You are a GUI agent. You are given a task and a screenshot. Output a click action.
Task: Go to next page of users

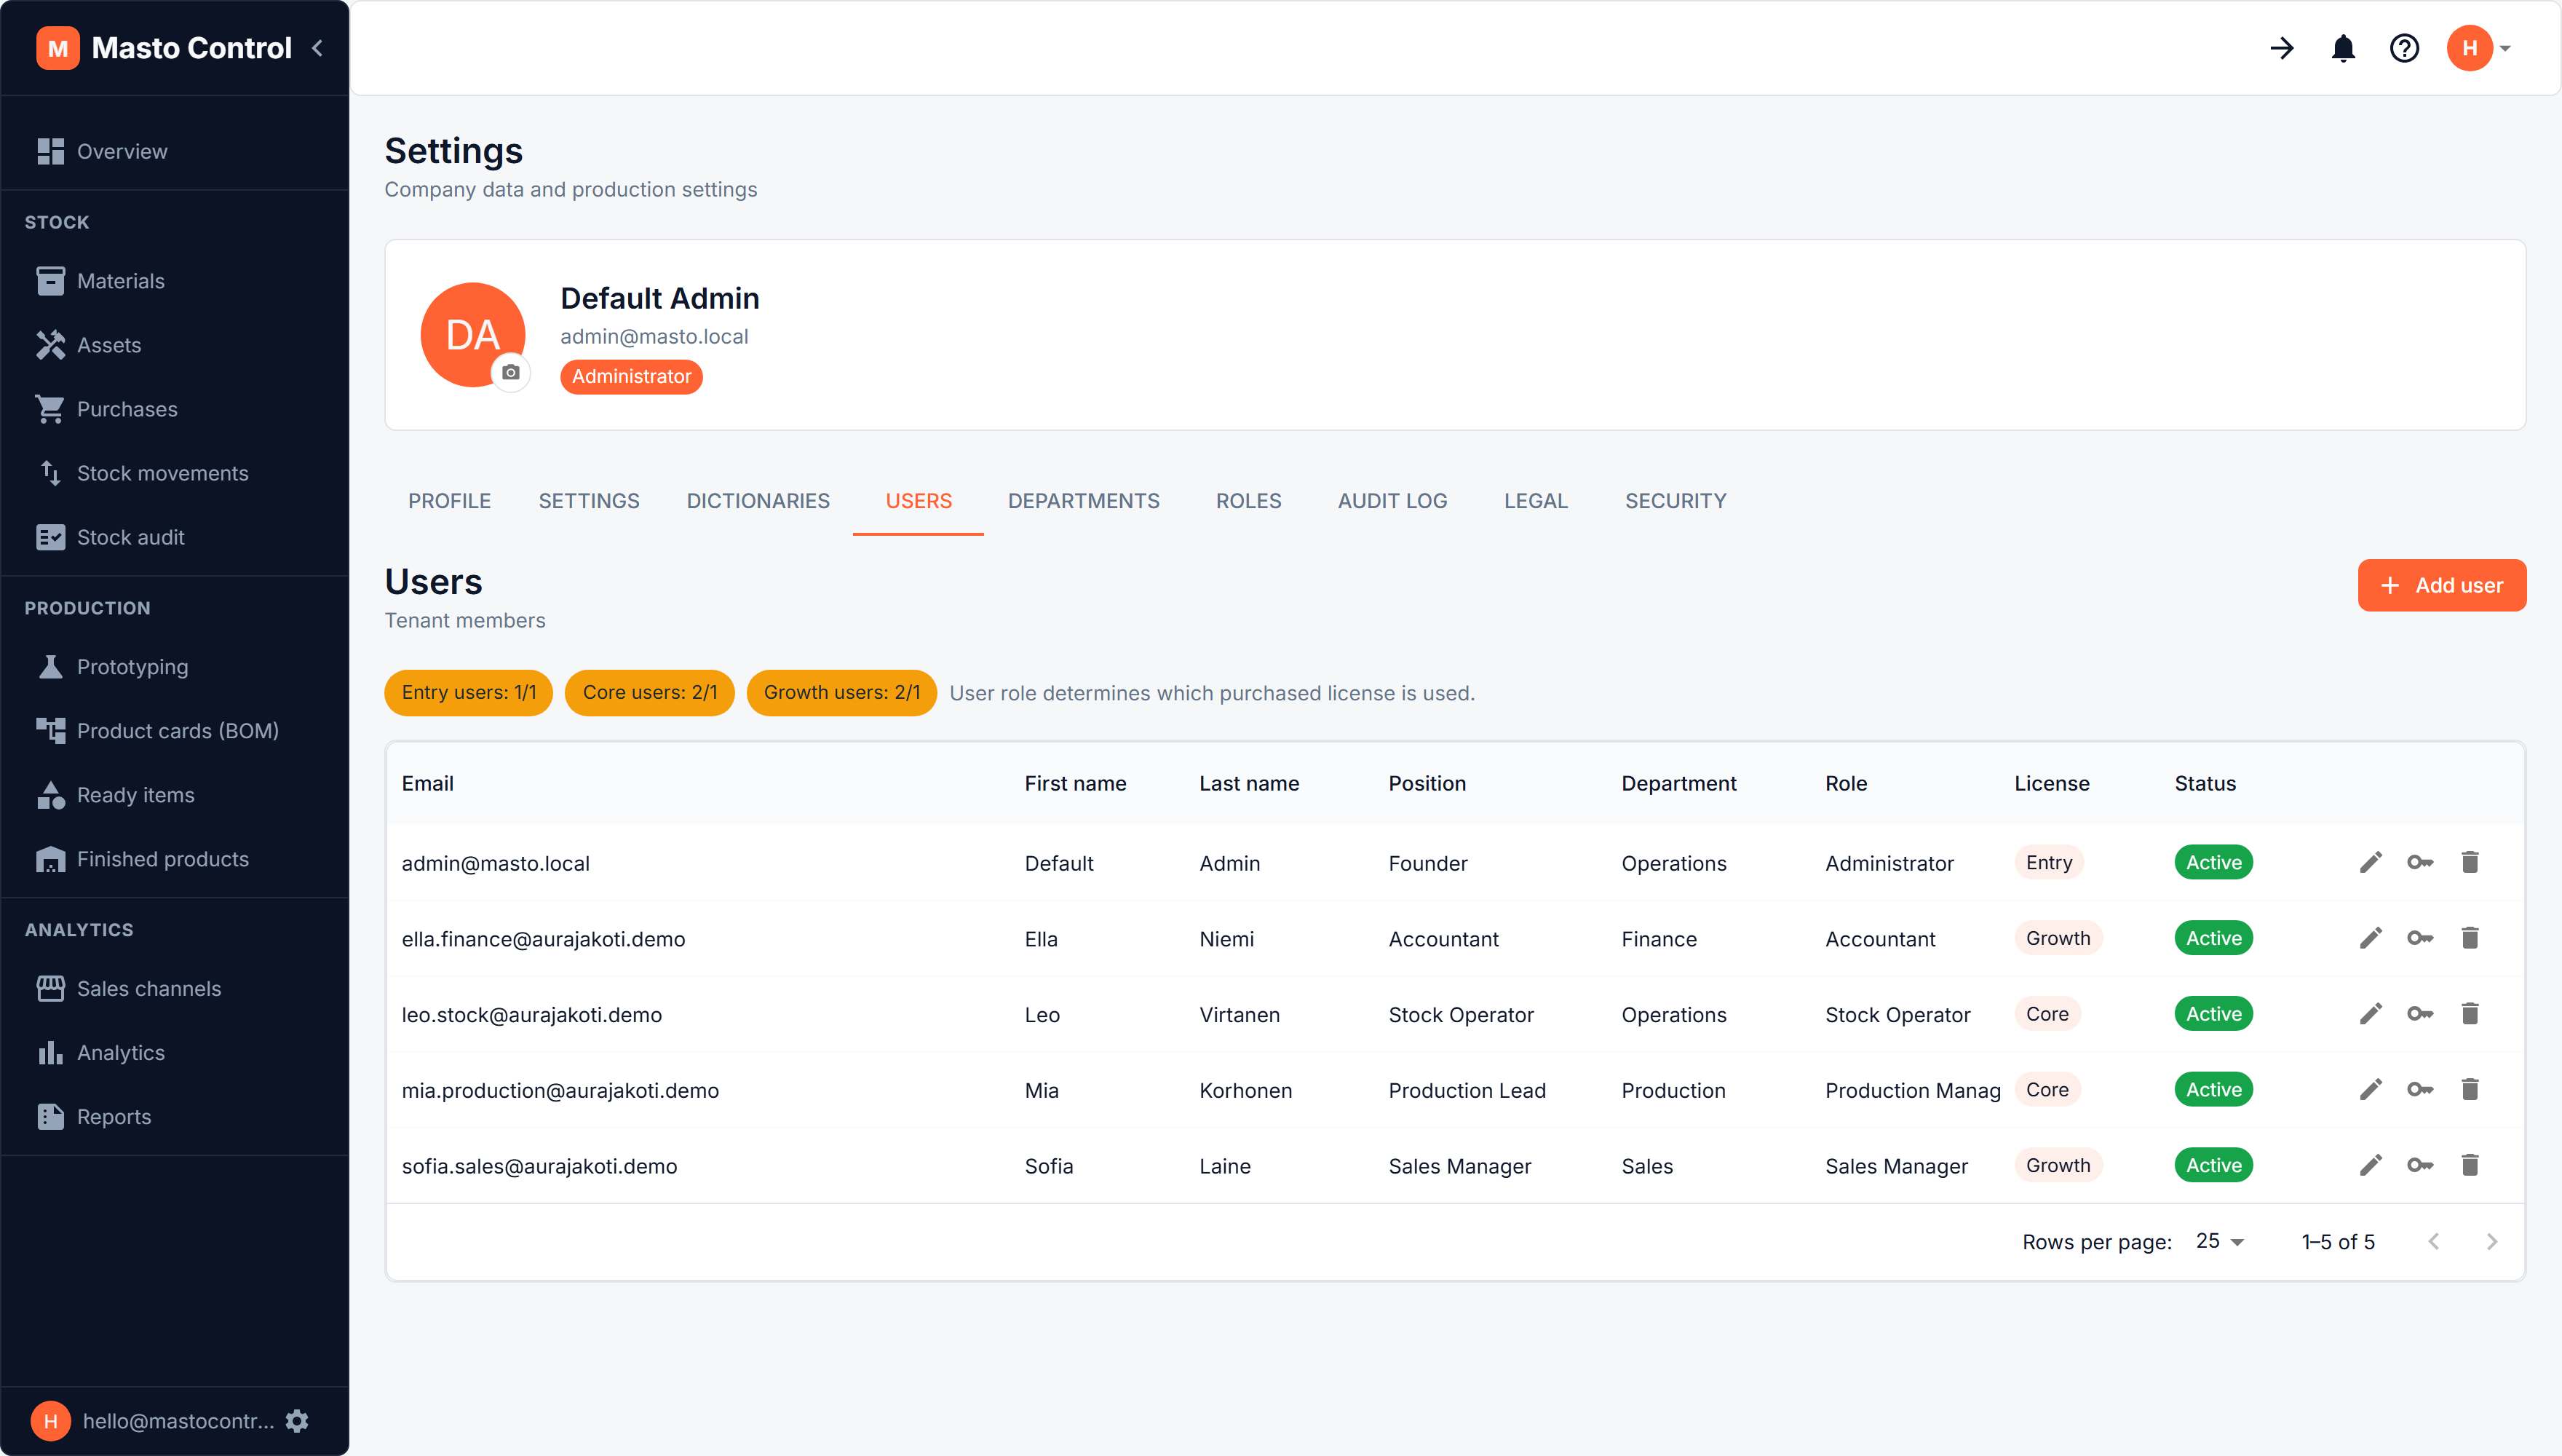pos(2492,1241)
